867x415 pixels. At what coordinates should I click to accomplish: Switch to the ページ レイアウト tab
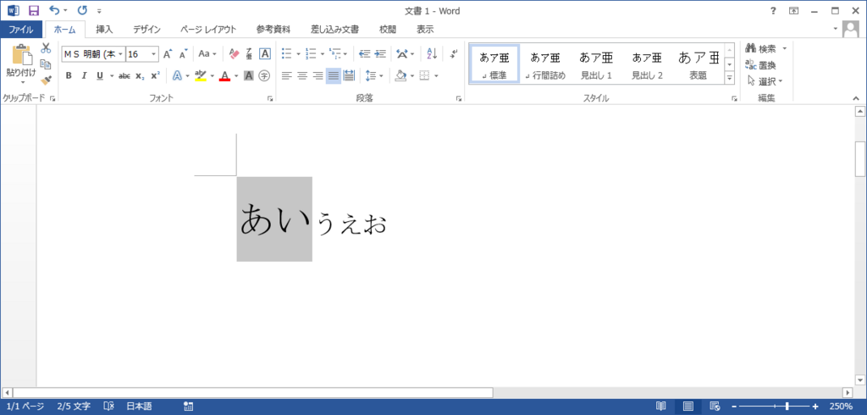208,30
